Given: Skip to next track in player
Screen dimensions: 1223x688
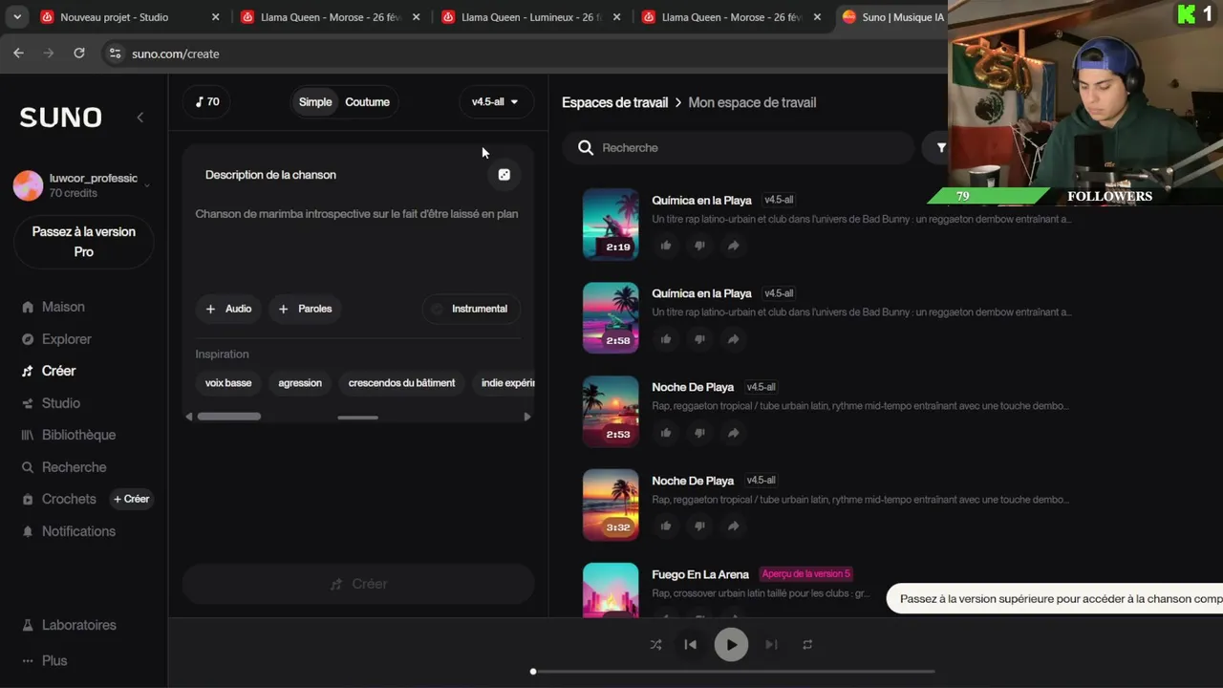Looking at the screenshot, I should (772, 645).
